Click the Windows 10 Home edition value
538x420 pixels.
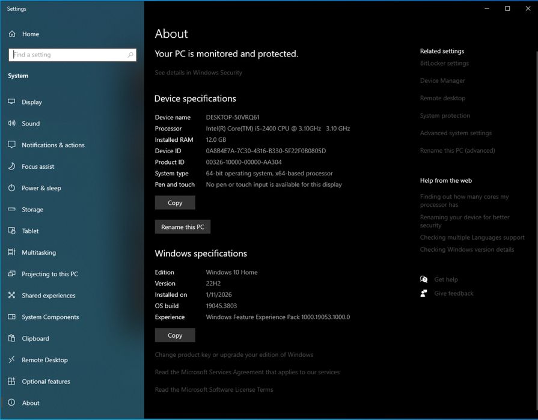coord(231,272)
